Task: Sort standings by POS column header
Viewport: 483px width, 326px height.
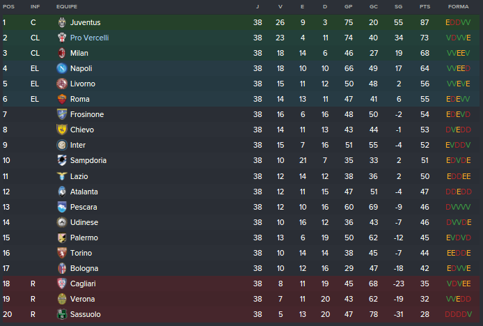Action: tap(8, 6)
